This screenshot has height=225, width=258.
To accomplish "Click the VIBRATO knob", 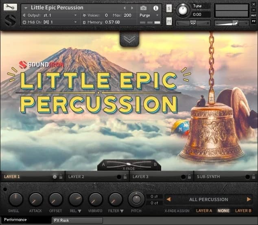I will coord(96,199).
